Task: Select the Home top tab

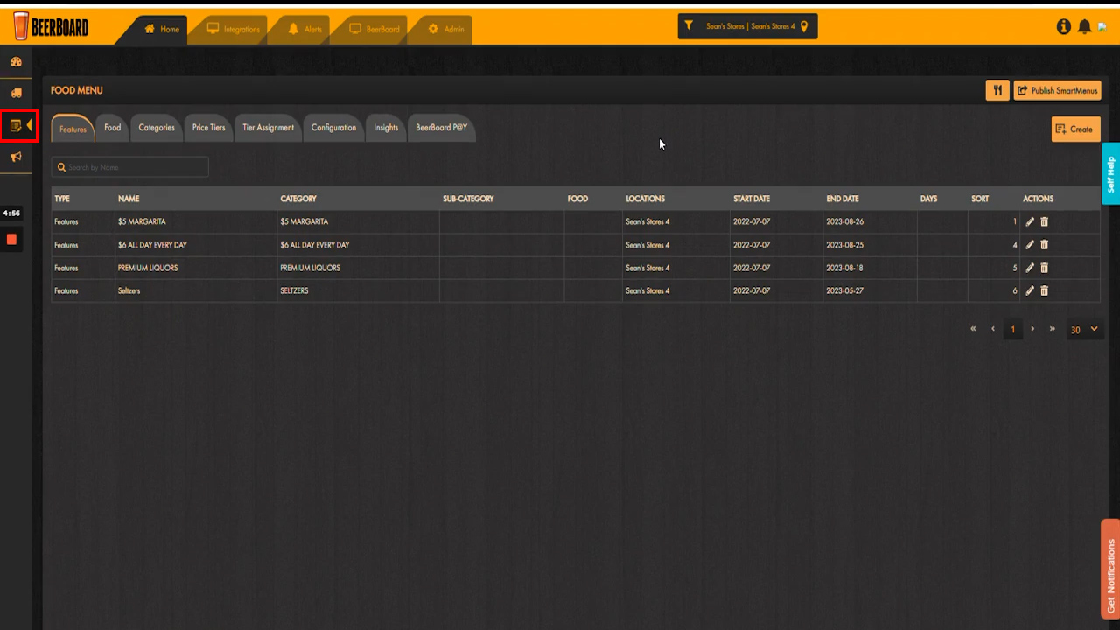Action: point(163,30)
